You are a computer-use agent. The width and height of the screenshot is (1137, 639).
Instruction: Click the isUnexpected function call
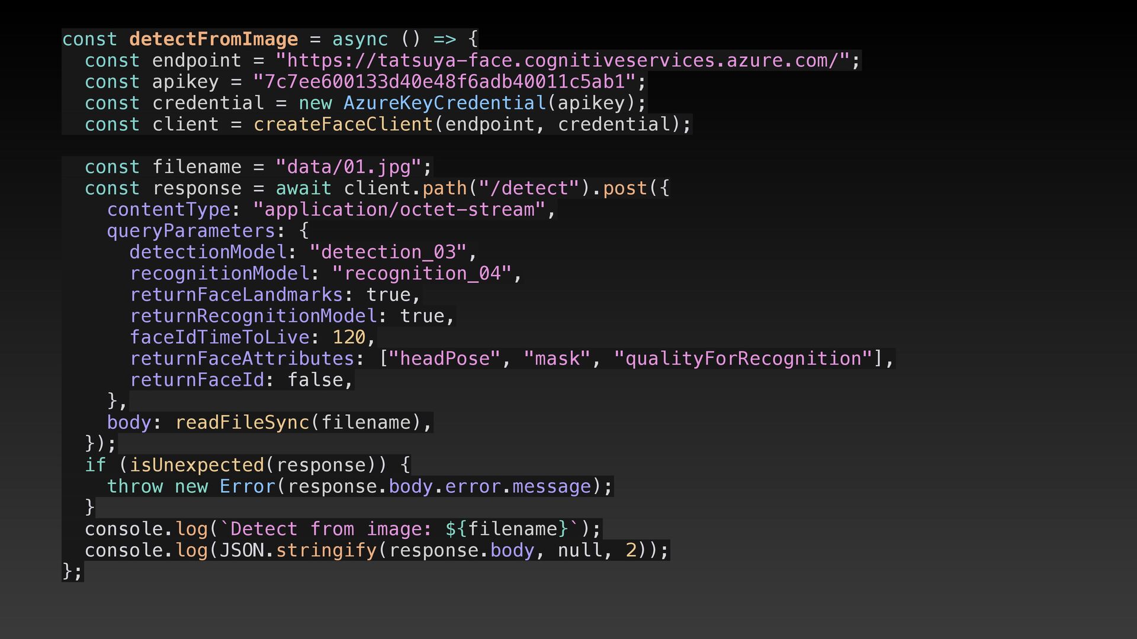[x=197, y=465]
